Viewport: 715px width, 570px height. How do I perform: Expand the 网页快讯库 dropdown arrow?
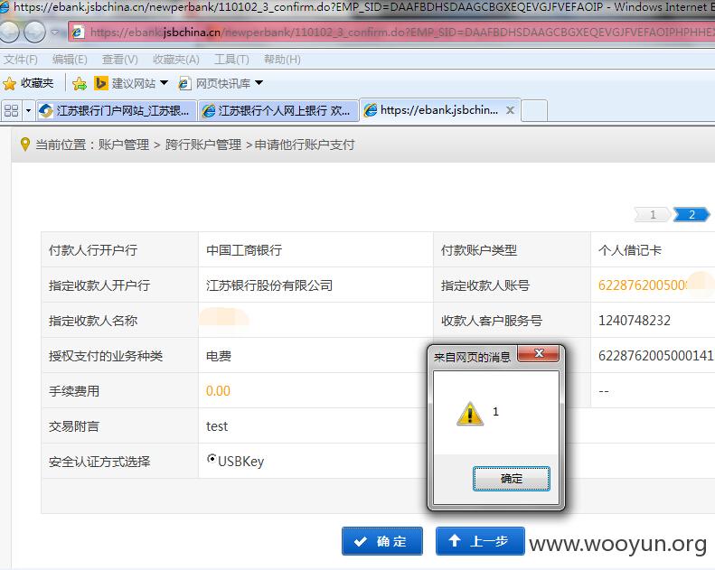[259, 83]
